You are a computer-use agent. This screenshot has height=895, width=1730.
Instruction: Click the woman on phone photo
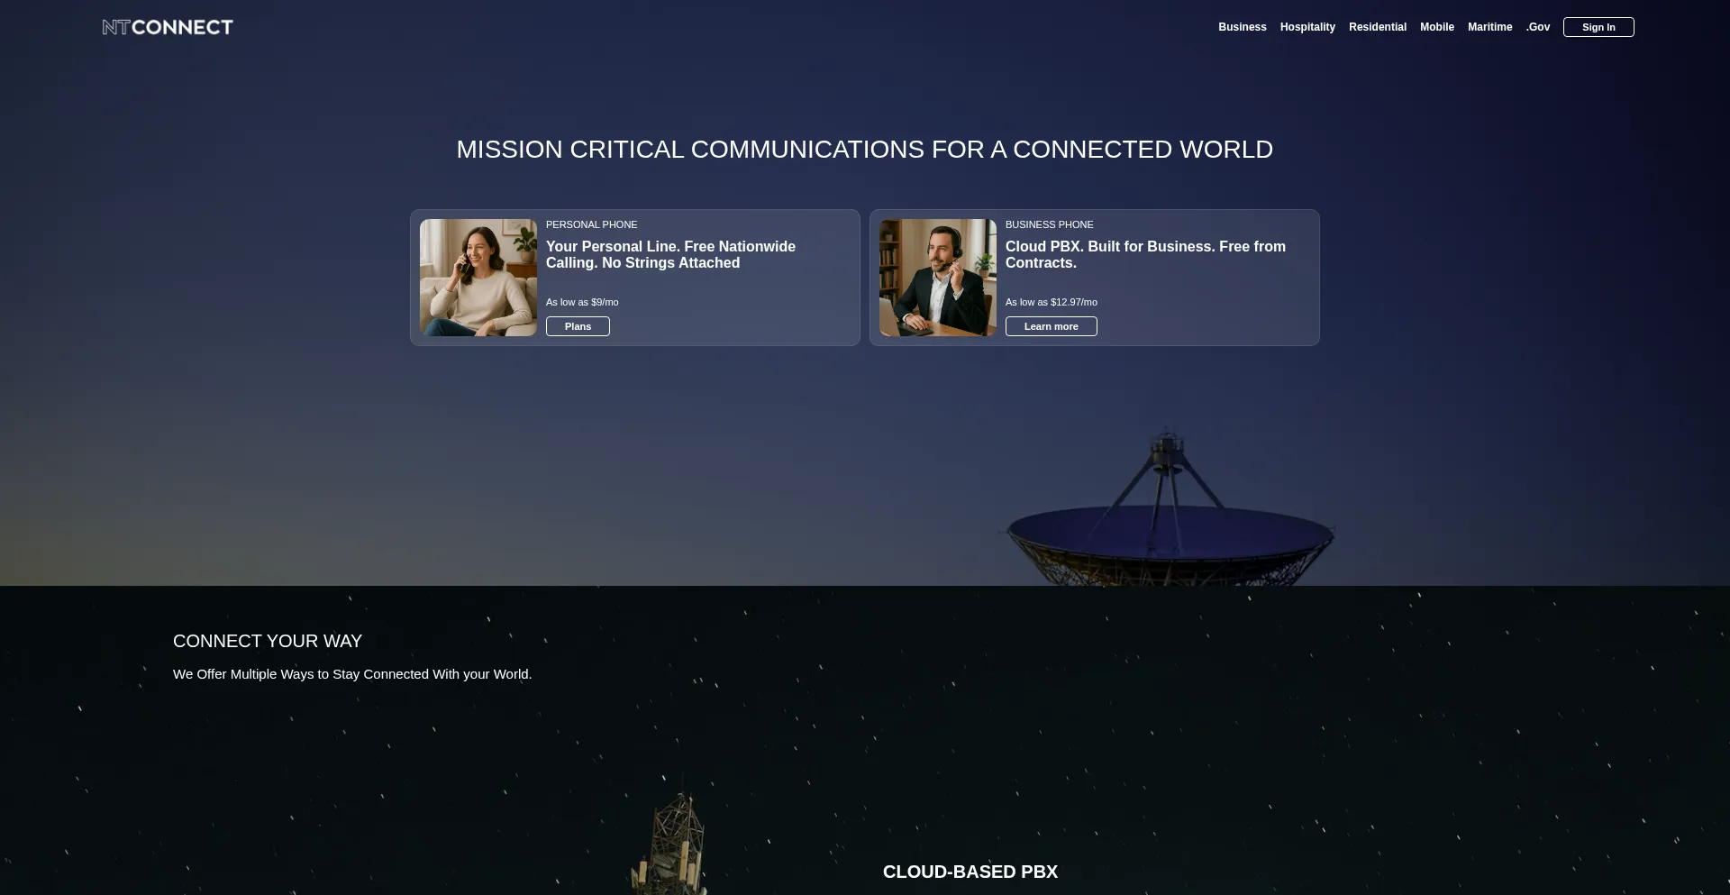pos(478,278)
